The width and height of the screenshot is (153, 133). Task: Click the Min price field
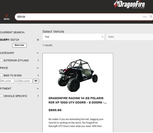[7, 81]
